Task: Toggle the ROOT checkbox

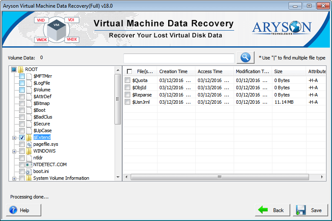Action: [x=14, y=69]
